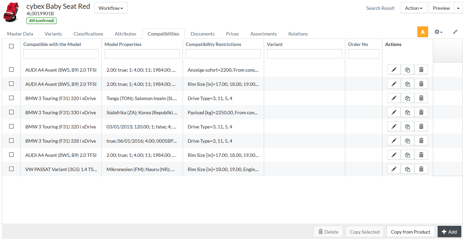464x240 pixels.
Task: Copy the BMW 3 Touring 328 i xDrive row
Action: point(408,141)
